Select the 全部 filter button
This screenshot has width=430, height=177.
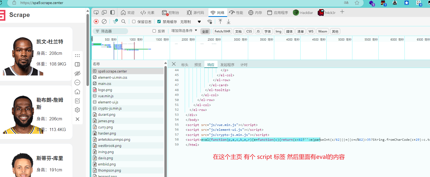[x=205, y=31]
